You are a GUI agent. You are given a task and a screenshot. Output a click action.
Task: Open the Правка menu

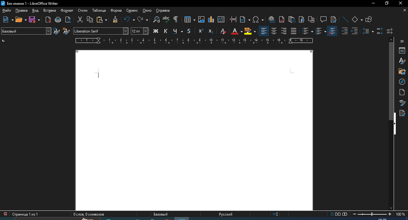pyautogui.click(x=21, y=11)
